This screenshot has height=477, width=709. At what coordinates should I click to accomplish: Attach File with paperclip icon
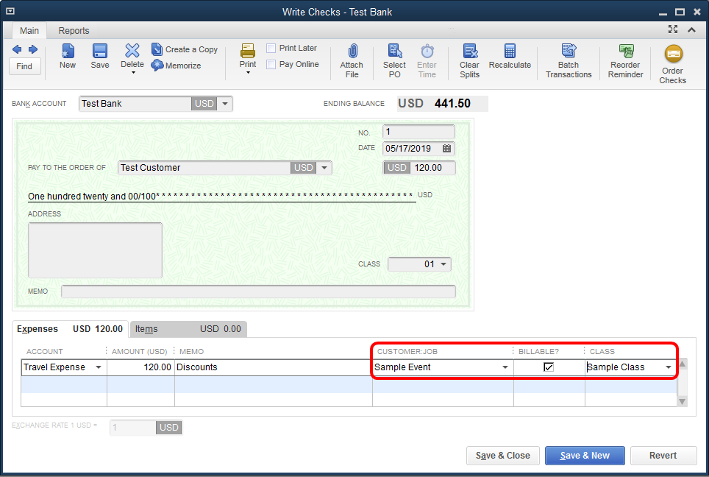tap(352, 61)
